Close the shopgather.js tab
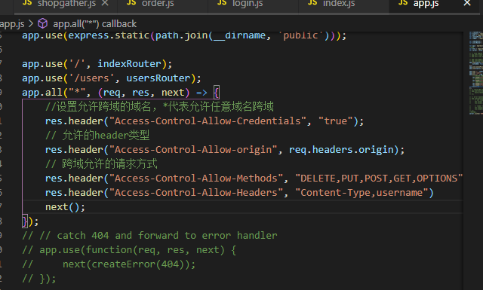Image resolution: width=483 pixels, height=290 pixels. tap(105, 3)
